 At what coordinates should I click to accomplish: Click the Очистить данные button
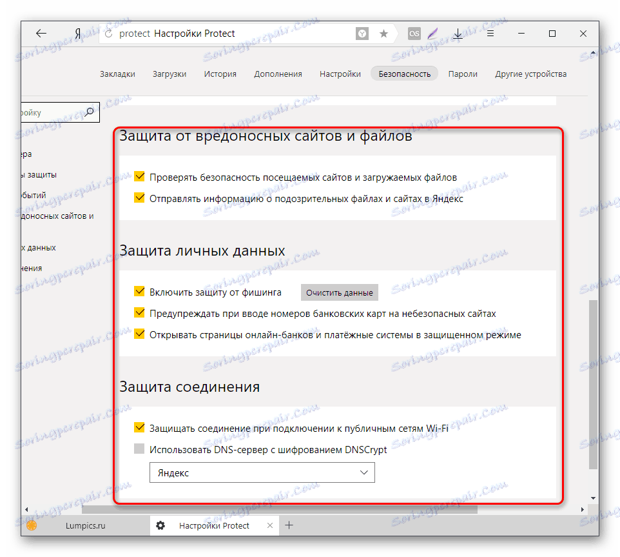[339, 292]
